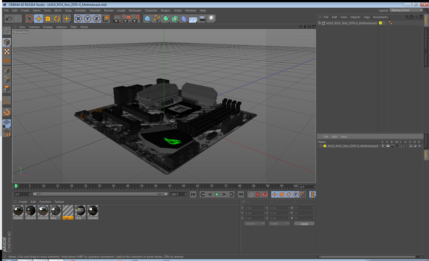Viewport: 429px width, 261px height.
Task: Click the yellow layer color swatch of object
Action: point(380,23)
